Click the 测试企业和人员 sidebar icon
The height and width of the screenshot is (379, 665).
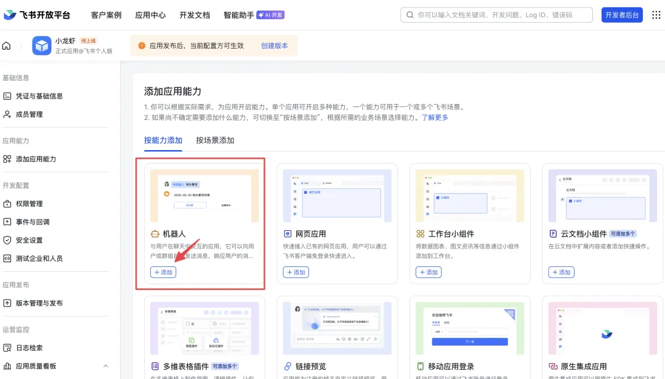7,258
